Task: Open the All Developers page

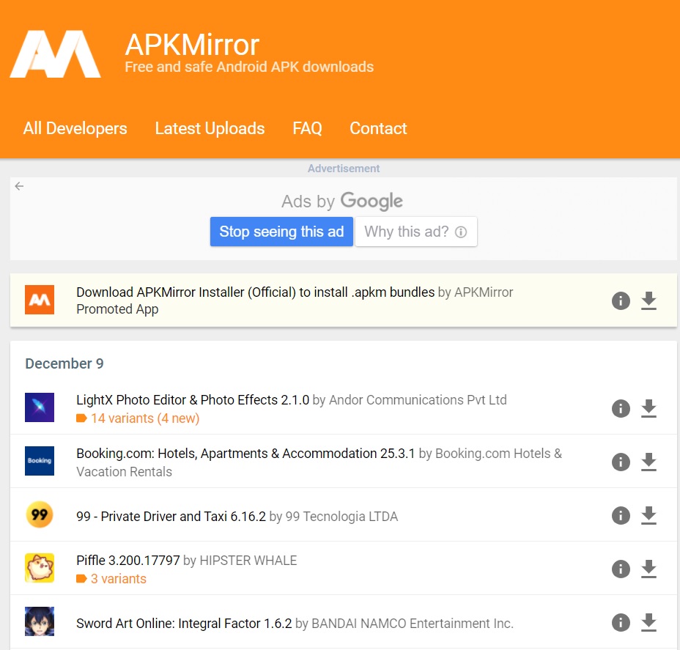Action: click(x=75, y=128)
